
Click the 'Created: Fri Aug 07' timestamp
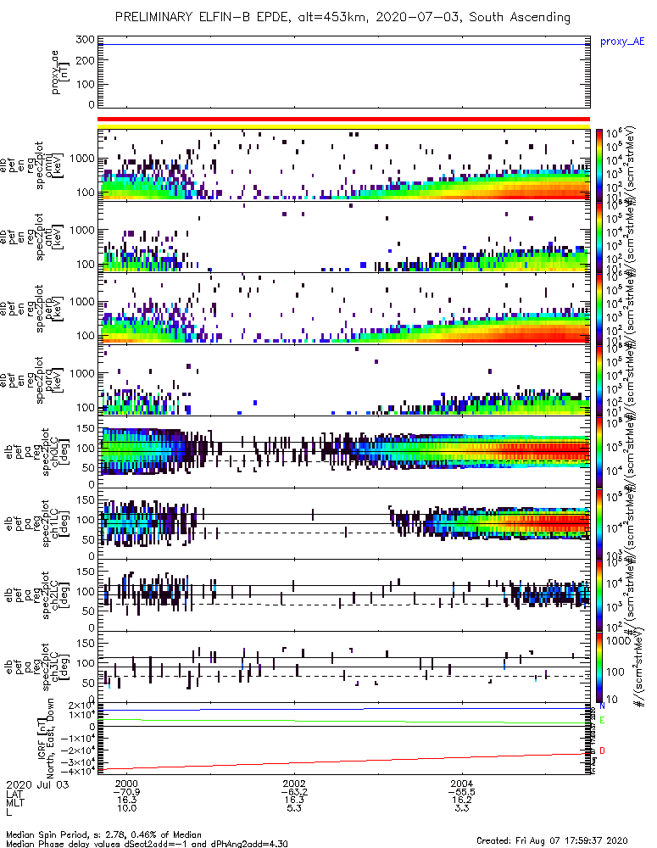(552, 840)
